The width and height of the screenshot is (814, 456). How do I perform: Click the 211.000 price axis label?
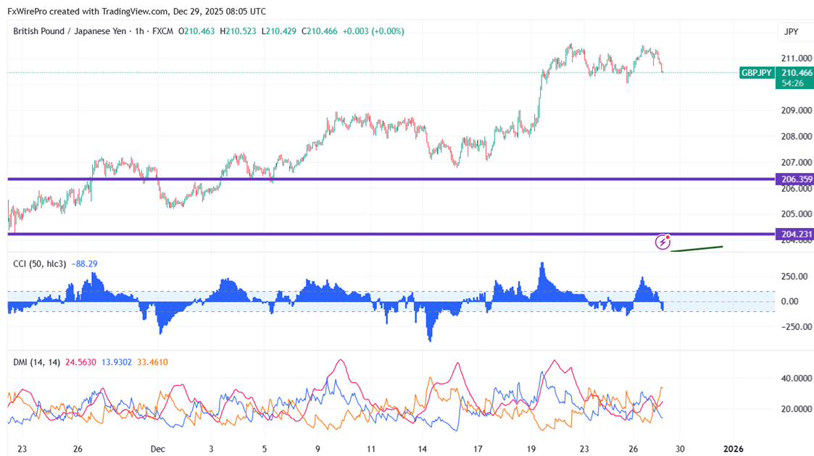coord(797,58)
